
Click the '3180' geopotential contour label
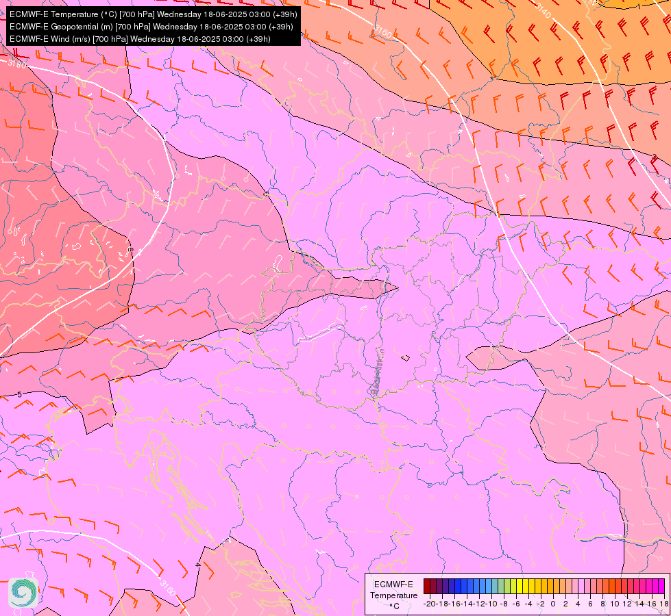tap(16, 64)
